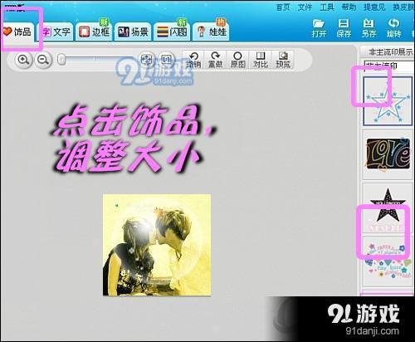Viewport: 415px width, 342px height.
Task: Click the 另存 save as icon
Action: click(x=369, y=28)
